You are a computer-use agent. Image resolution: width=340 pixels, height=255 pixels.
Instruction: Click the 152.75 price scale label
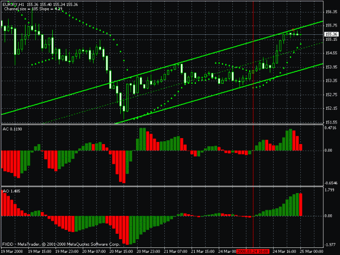331,95
